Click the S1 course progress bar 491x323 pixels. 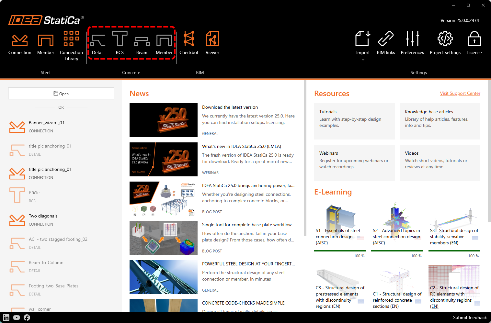(340, 251)
